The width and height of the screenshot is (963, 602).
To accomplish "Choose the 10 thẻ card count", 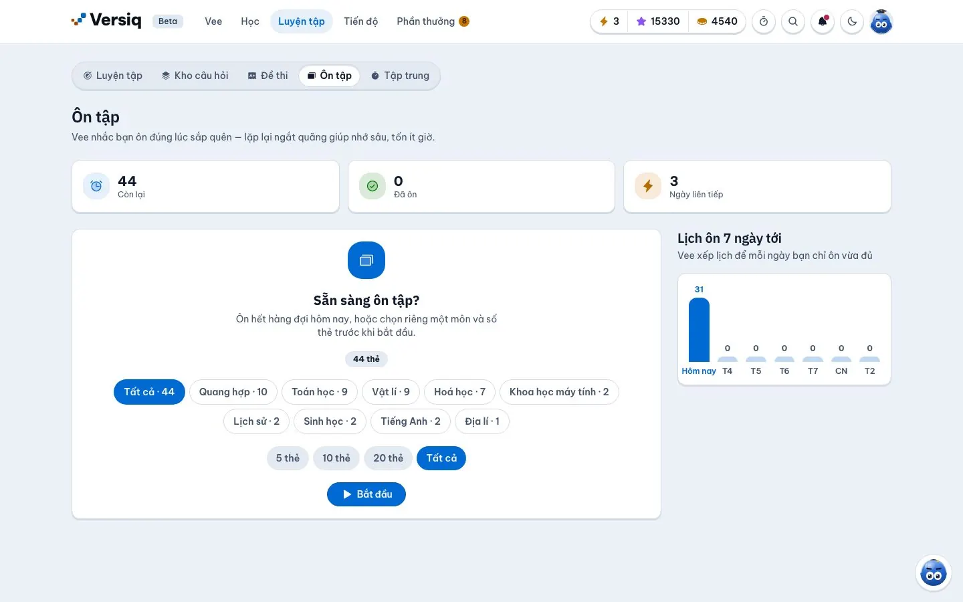I will (336, 458).
